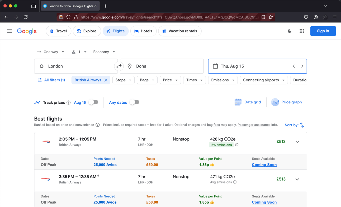Open a new browser tab
This screenshot has width=341, height=207.
click(105, 6)
